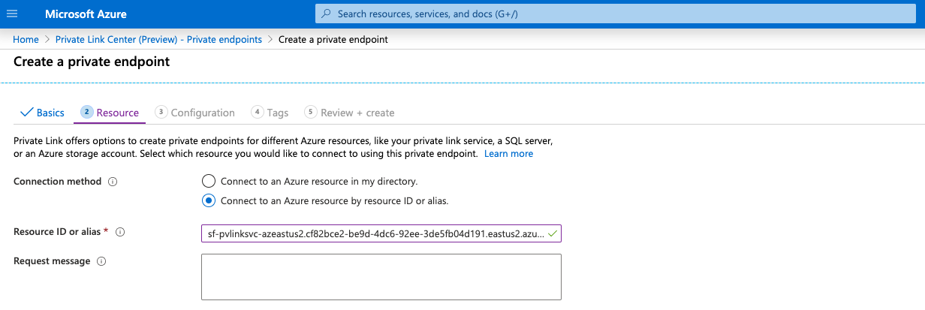
Task: Open the Configuration tab
Action: [x=195, y=113]
